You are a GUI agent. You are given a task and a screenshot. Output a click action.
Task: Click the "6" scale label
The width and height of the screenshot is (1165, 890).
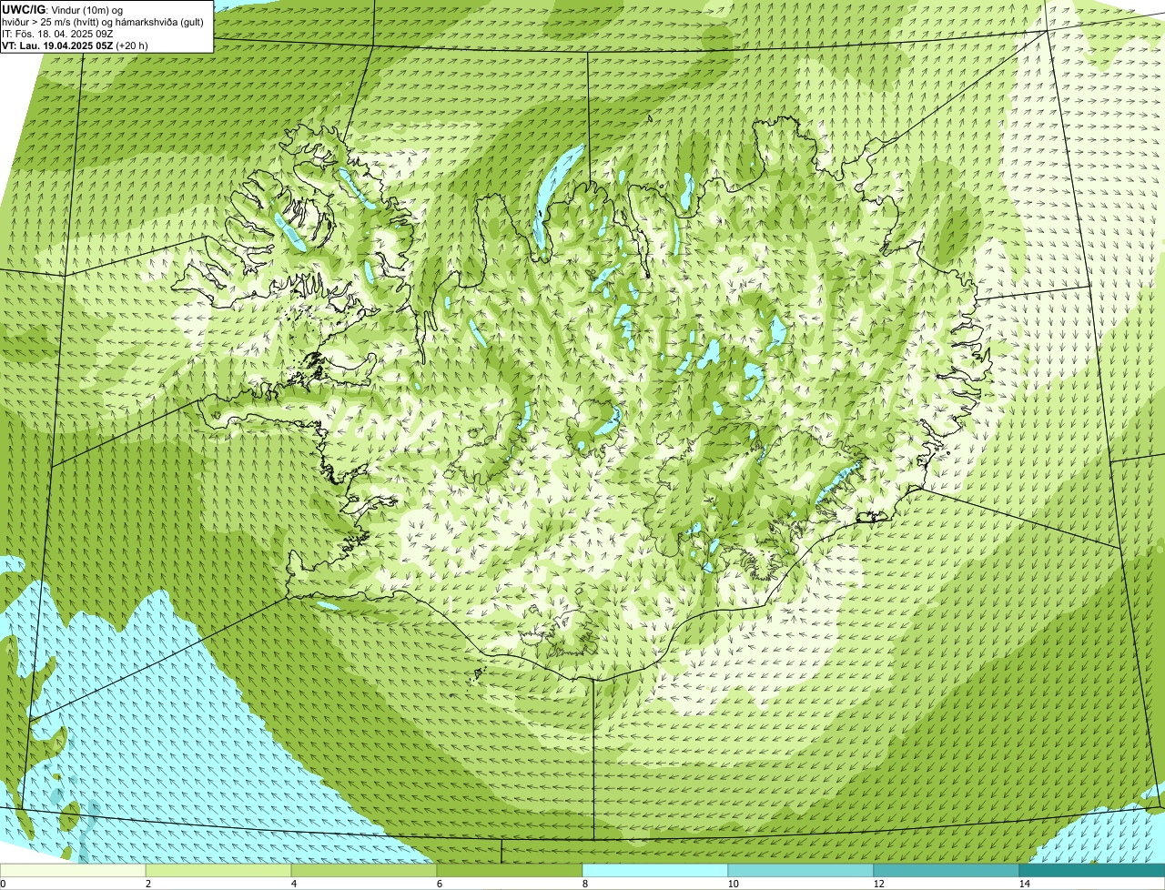[440, 884]
